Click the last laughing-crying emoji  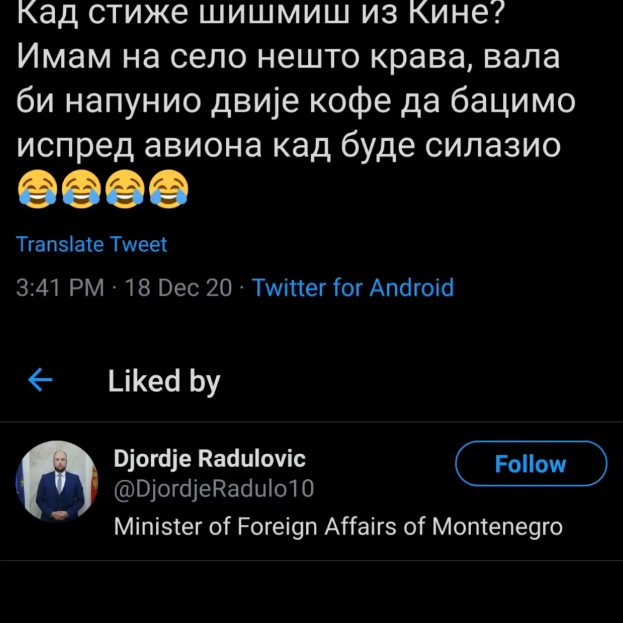(168, 189)
